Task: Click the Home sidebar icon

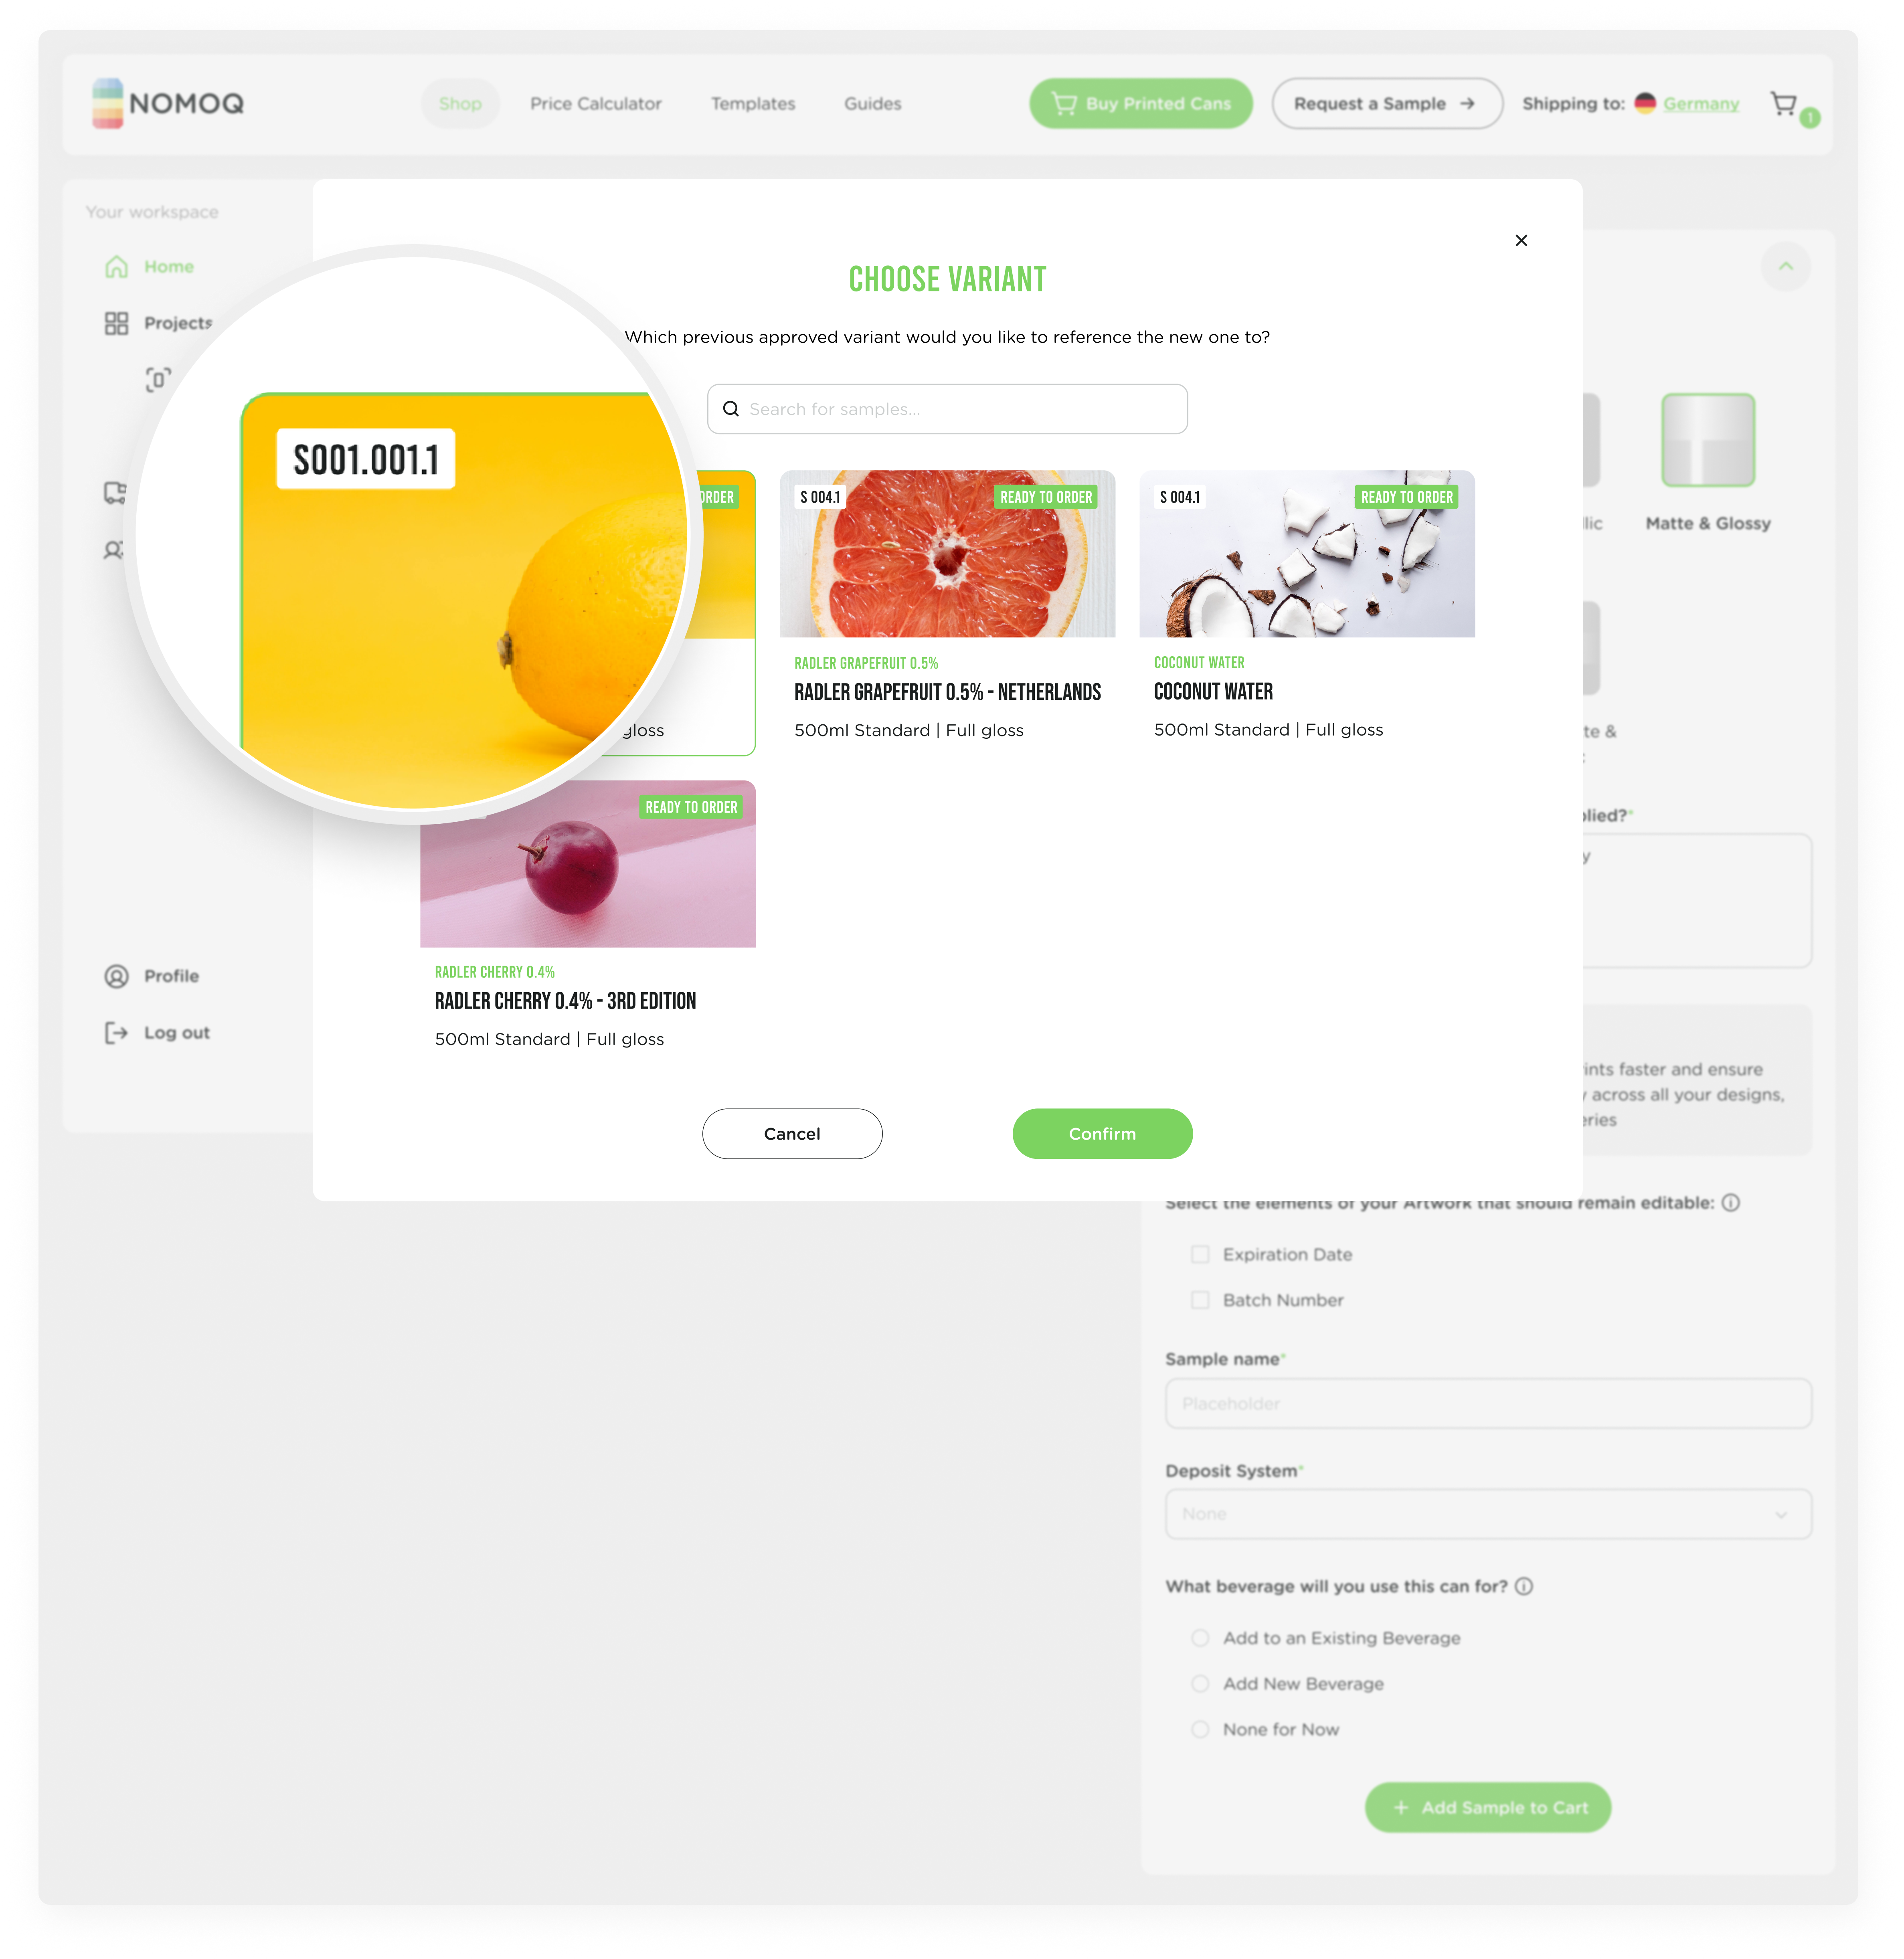Action: [x=117, y=266]
